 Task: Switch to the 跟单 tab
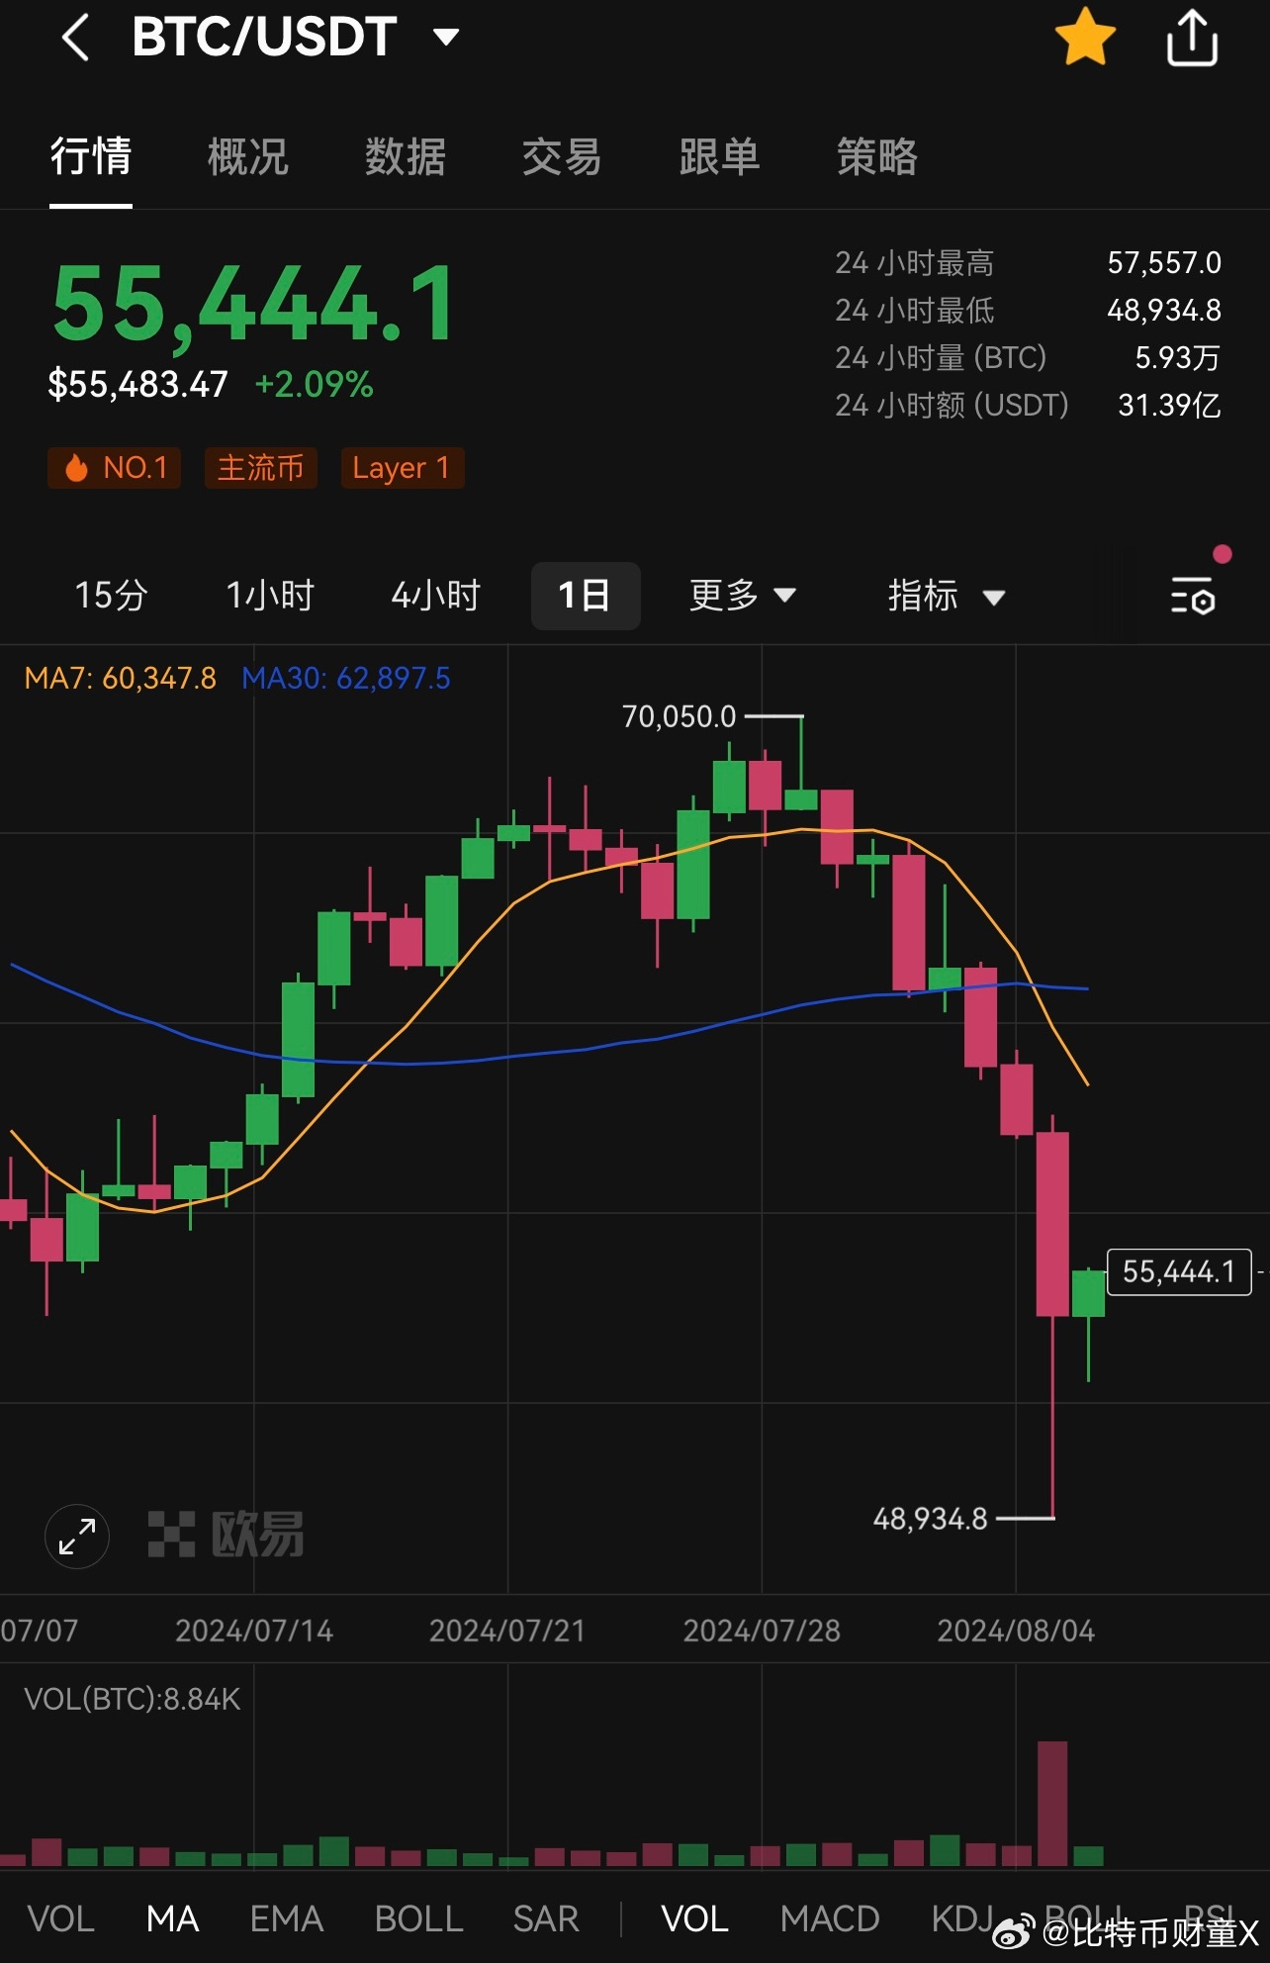click(x=719, y=156)
